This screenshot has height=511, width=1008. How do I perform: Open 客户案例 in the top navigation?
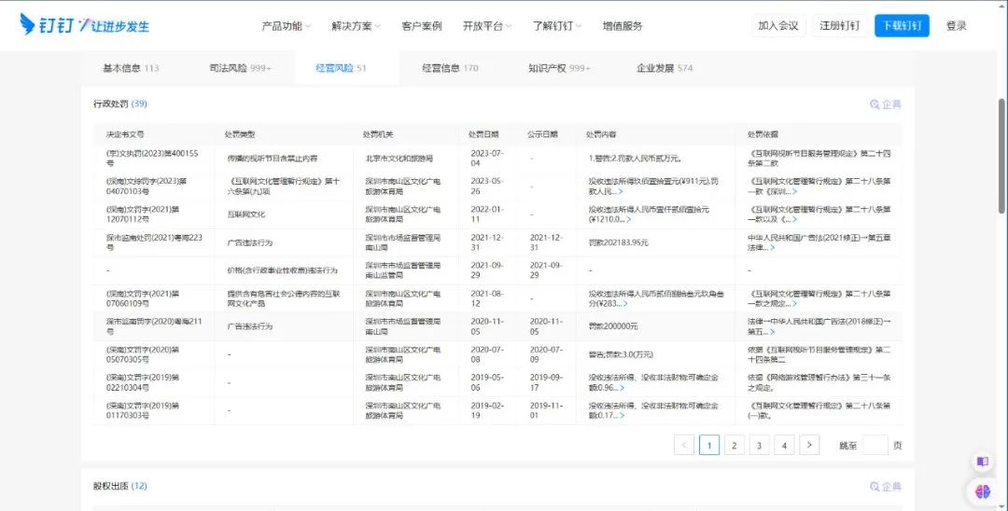(422, 26)
